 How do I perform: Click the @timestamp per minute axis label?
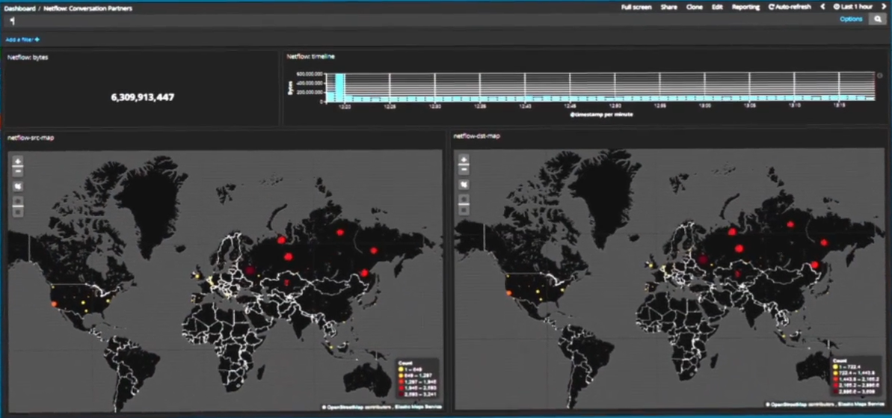[x=601, y=114]
